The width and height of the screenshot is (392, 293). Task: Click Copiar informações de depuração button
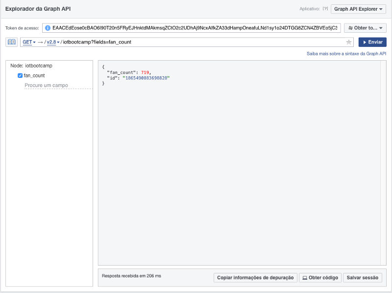point(255,277)
